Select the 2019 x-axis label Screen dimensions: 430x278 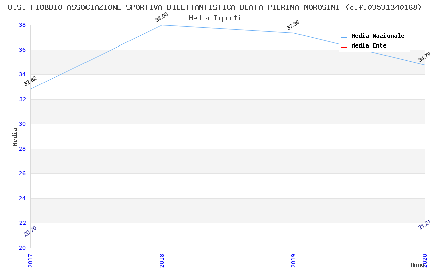click(x=293, y=260)
